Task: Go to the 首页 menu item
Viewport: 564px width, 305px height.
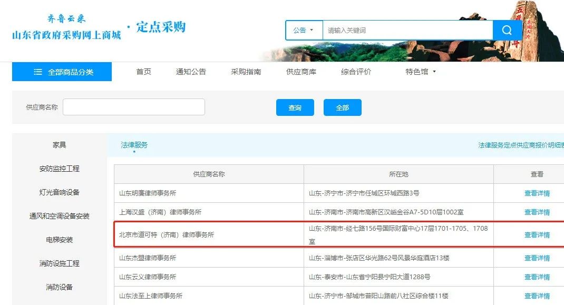Action: tap(143, 72)
